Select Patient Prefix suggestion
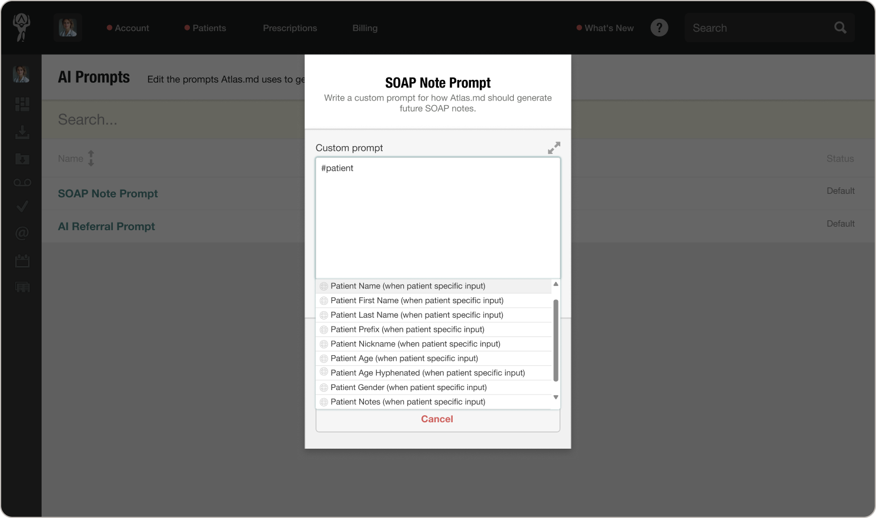The width and height of the screenshot is (876, 518). click(x=433, y=329)
